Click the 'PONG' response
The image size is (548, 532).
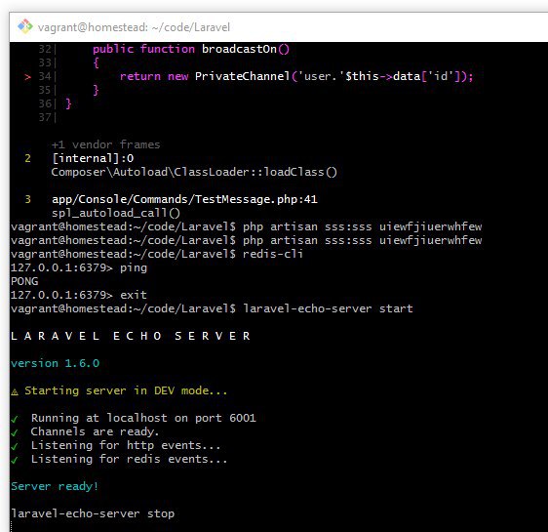click(24, 281)
